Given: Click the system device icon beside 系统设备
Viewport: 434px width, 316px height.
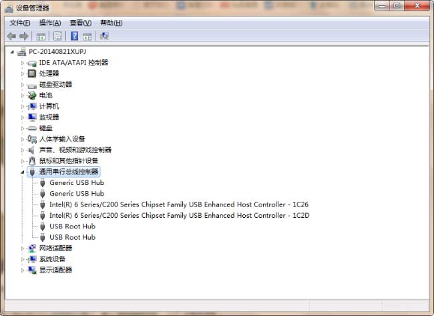Looking at the screenshot, I should click(32, 259).
